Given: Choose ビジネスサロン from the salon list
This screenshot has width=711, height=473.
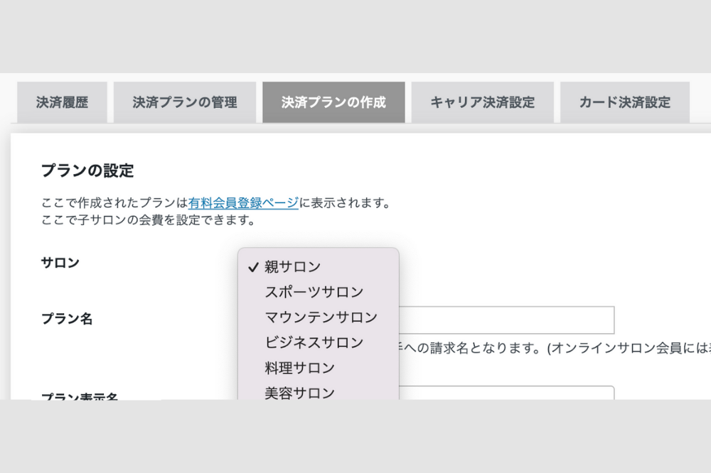Looking at the screenshot, I should point(314,342).
